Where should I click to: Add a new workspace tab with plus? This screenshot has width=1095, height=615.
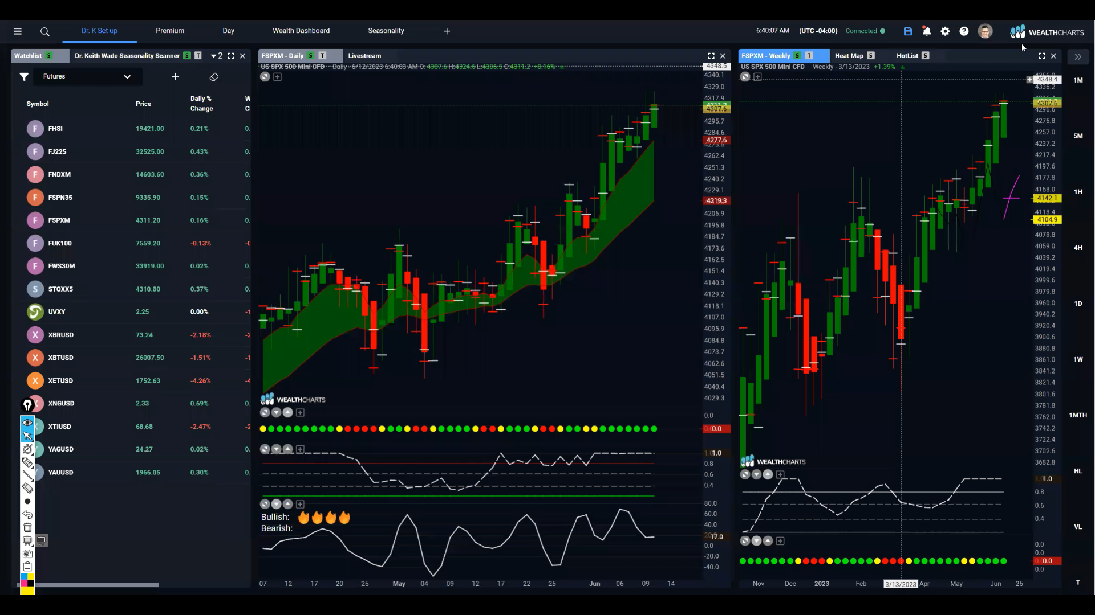point(447,31)
